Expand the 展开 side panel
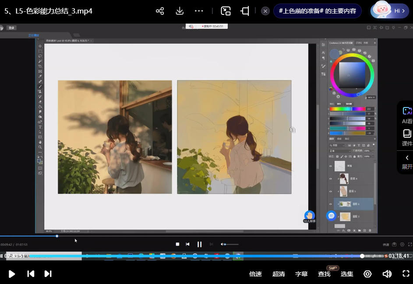 tap(407, 162)
